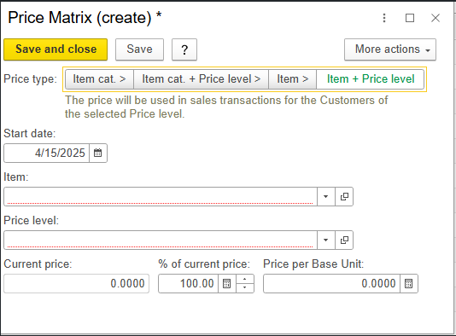
Task: Open calculator for % of current price
Action: [x=227, y=283]
